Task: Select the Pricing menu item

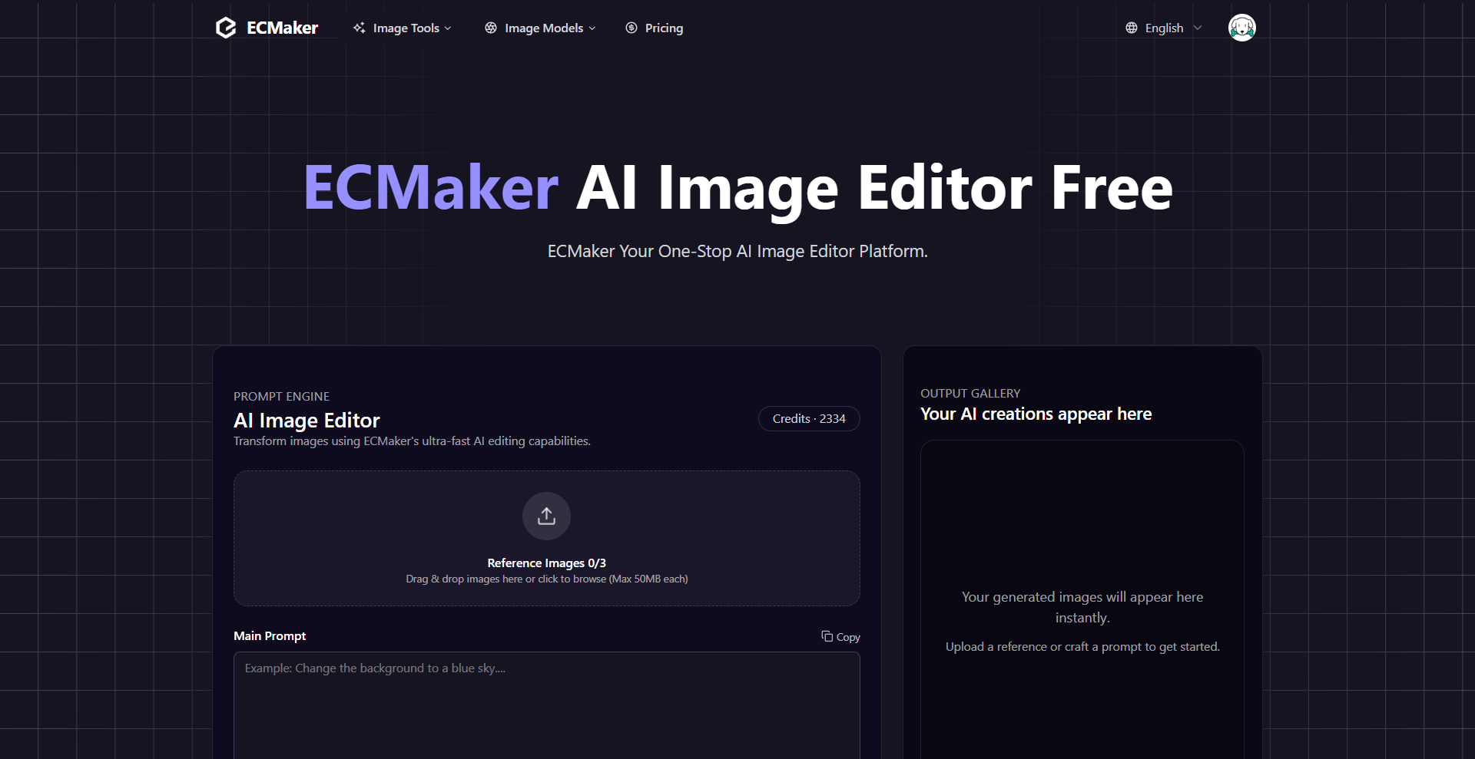Action: [x=663, y=28]
